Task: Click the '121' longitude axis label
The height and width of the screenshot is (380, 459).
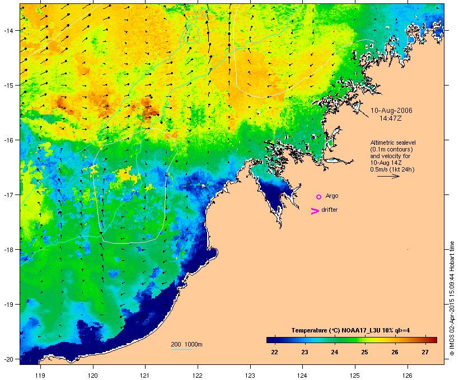Action: click(x=145, y=376)
